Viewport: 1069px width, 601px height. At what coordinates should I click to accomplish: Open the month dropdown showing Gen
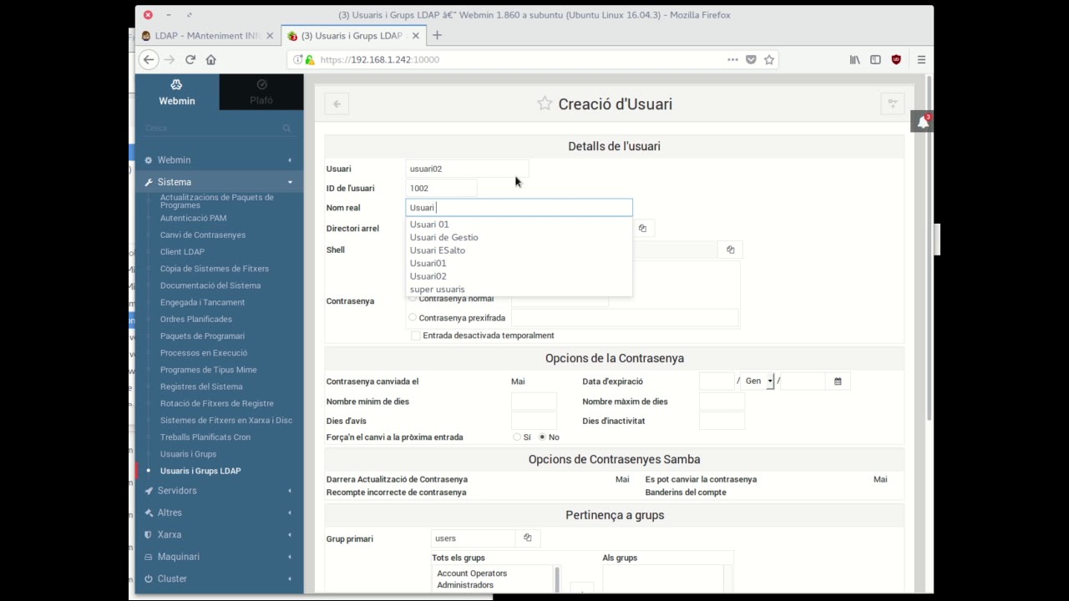[x=758, y=381]
